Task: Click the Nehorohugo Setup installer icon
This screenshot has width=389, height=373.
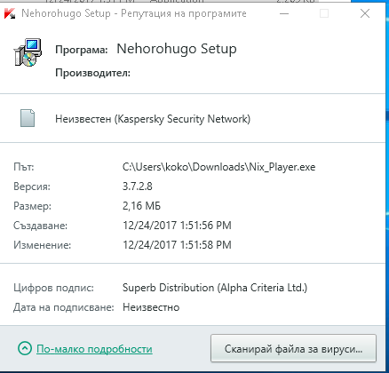Action: click(28, 52)
